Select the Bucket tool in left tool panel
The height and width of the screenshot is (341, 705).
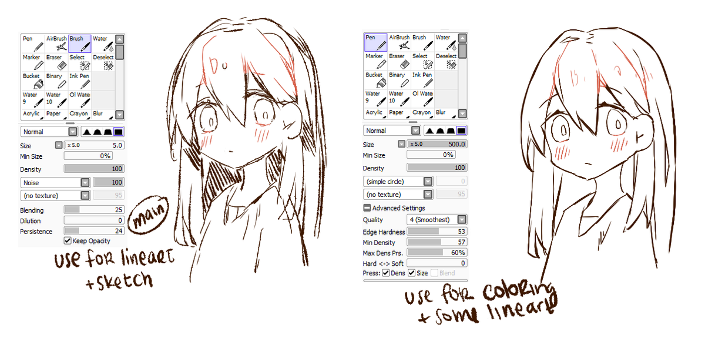pos(33,81)
